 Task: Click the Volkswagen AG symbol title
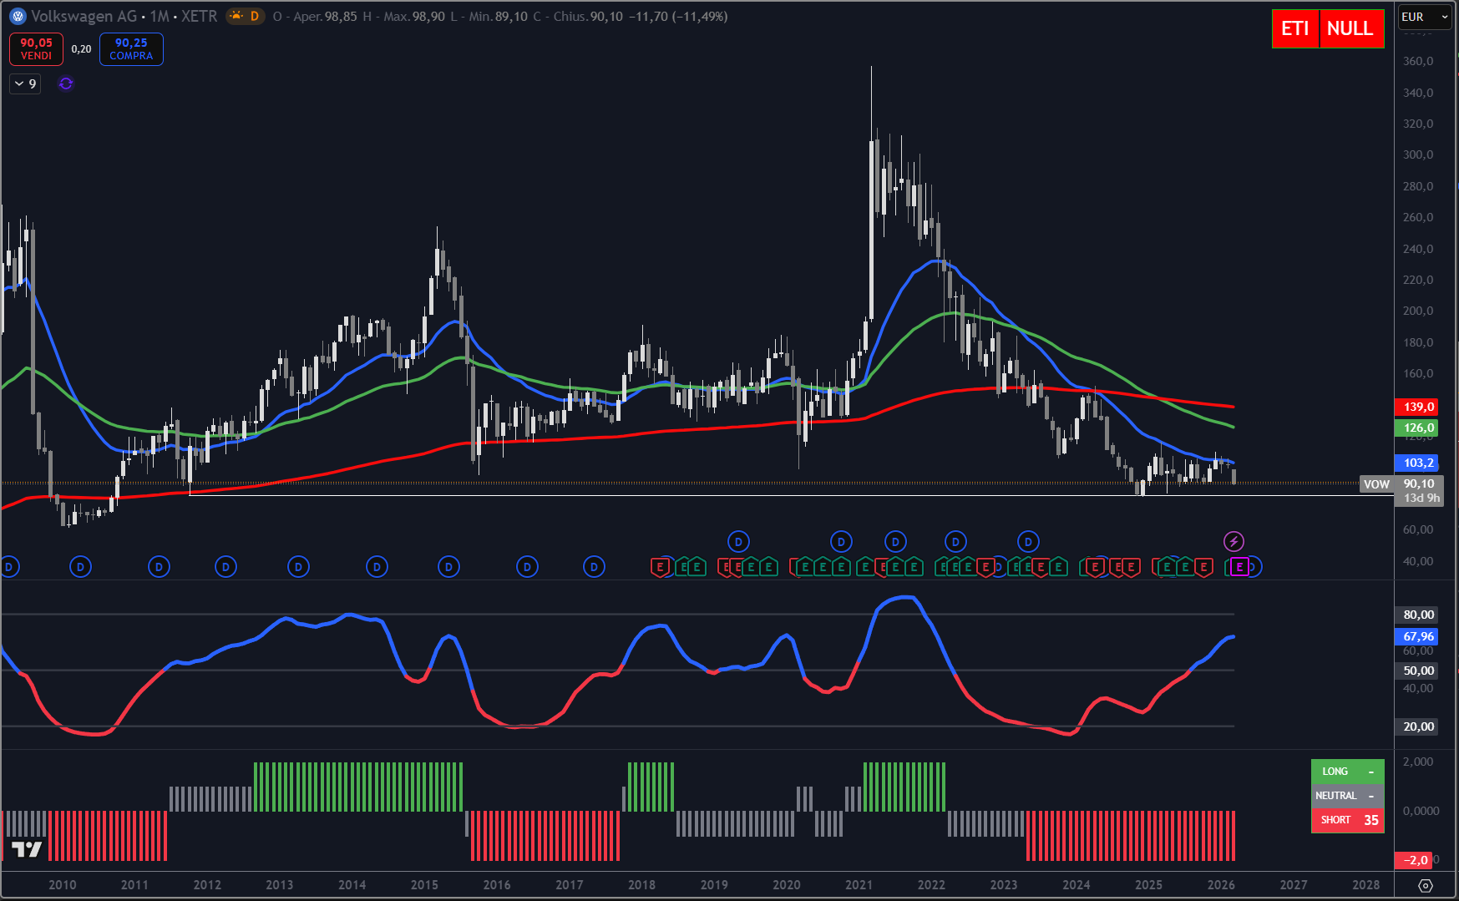[x=84, y=17]
